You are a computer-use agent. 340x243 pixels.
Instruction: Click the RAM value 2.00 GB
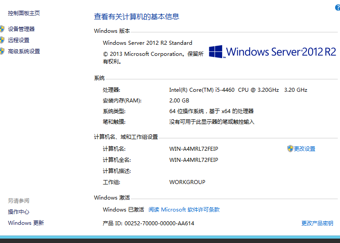coord(179,101)
